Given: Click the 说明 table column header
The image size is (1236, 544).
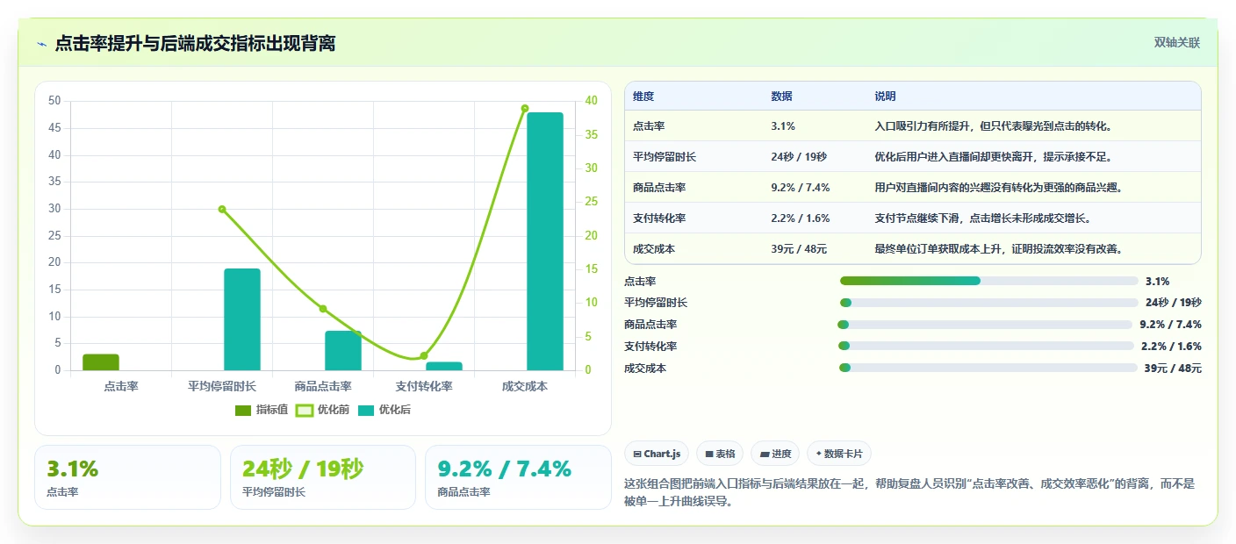Looking at the screenshot, I should [885, 97].
